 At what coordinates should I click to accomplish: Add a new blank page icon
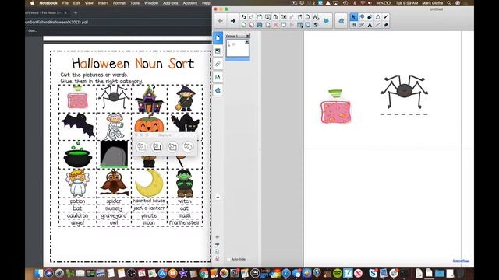[x=243, y=25]
